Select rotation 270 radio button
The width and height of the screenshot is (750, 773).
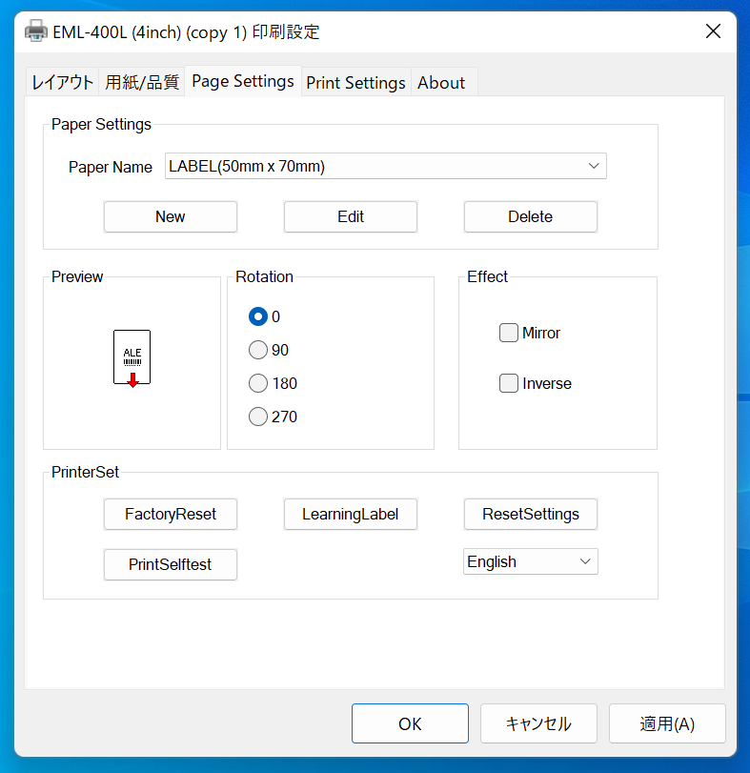[x=258, y=417]
